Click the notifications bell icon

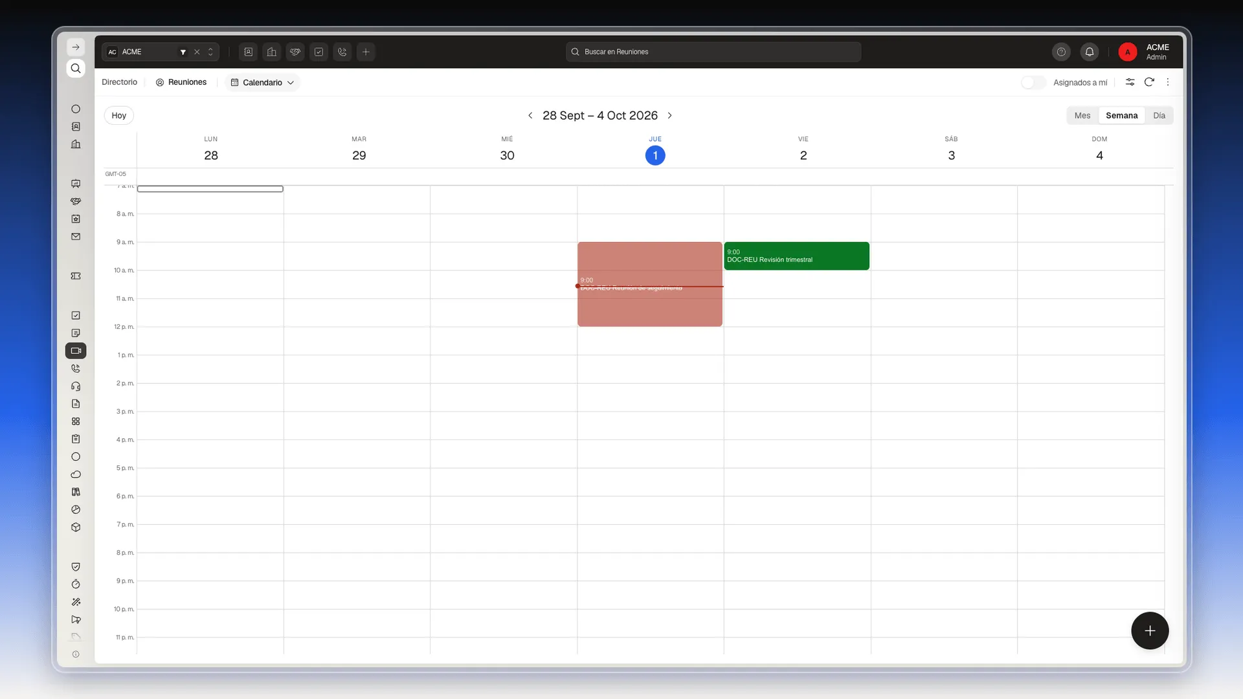pos(1090,52)
